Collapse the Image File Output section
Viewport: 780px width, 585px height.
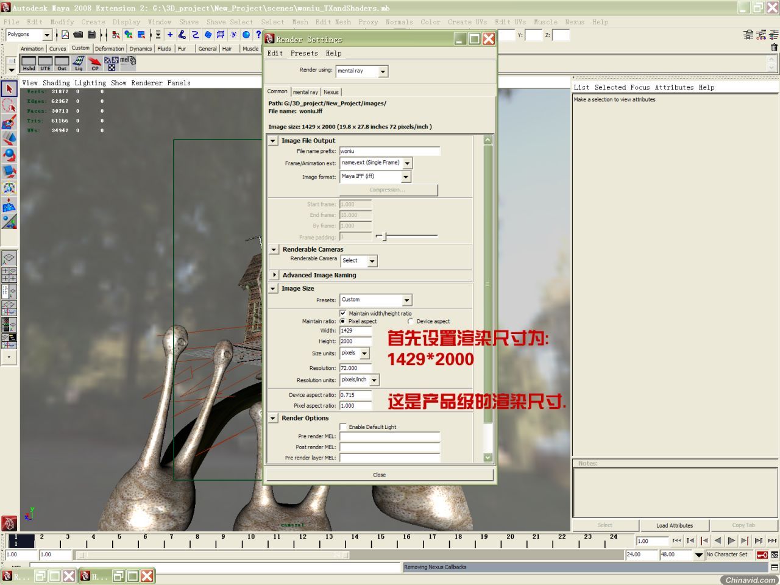point(273,141)
